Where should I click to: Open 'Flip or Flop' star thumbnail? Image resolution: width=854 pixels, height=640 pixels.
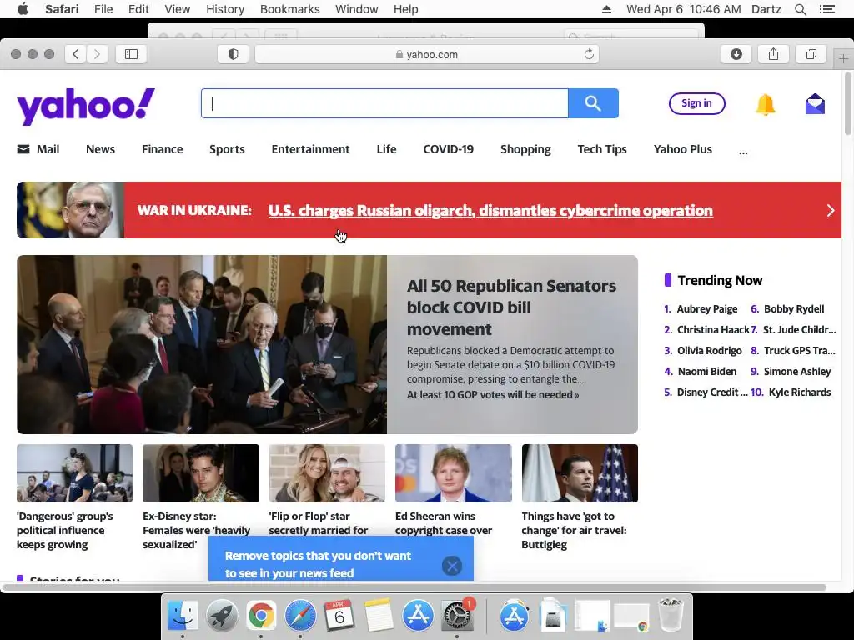[x=327, y=473]
